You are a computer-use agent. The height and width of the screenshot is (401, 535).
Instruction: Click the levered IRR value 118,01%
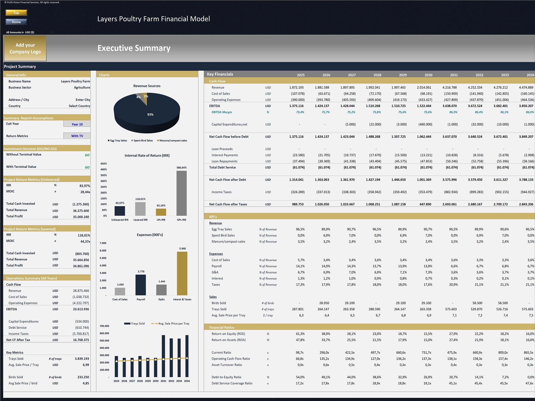pos(84,235)
